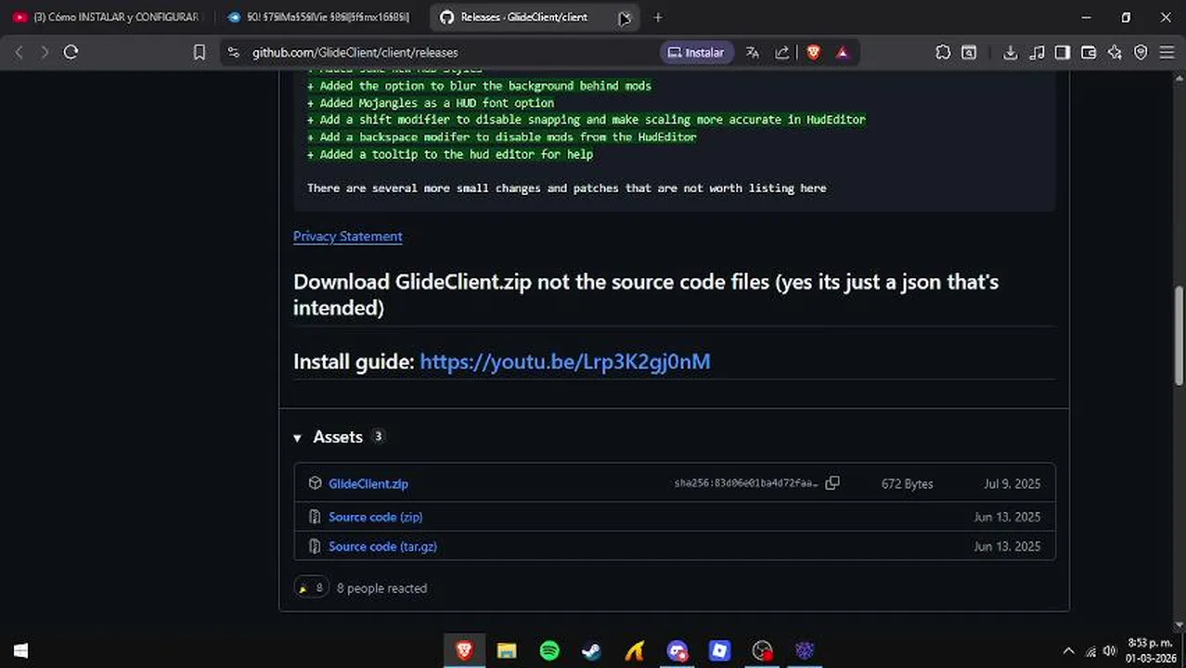Open Roblox from the taskbar

click(x=719, y=650)
